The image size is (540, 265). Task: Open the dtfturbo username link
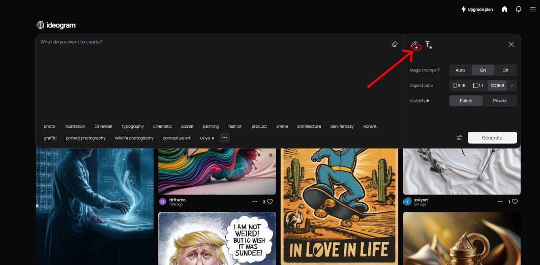(177, 200)
